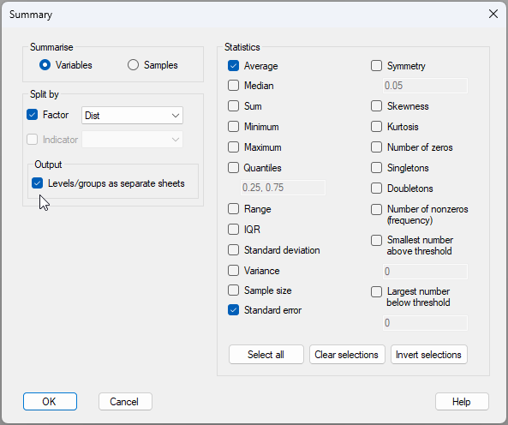Click the below-threshold value field
508x425 pixels.
[x=425, y=323]
